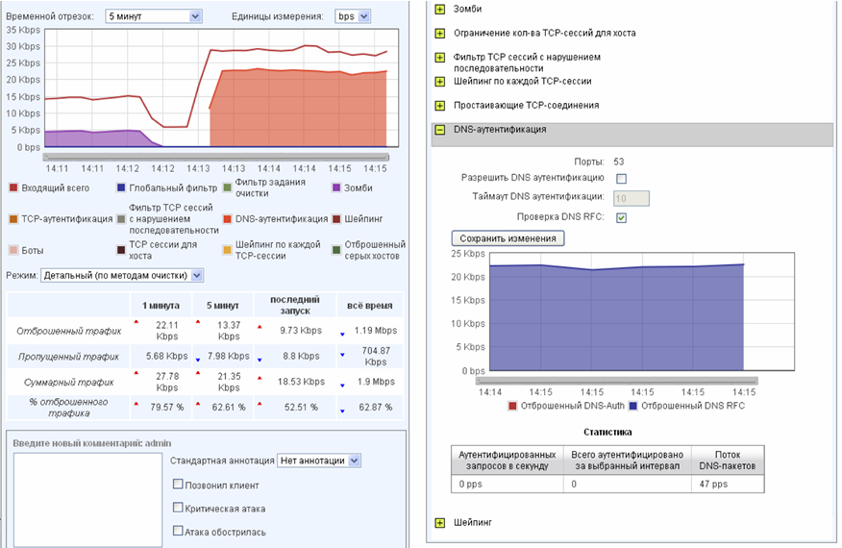Expand the bottom Шейпинг section icon
This screenshot has width=842, height=548.
[x=440, y=523]
